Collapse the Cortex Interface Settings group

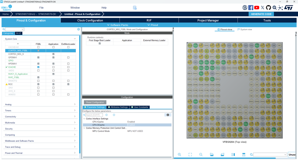(84, 119)
